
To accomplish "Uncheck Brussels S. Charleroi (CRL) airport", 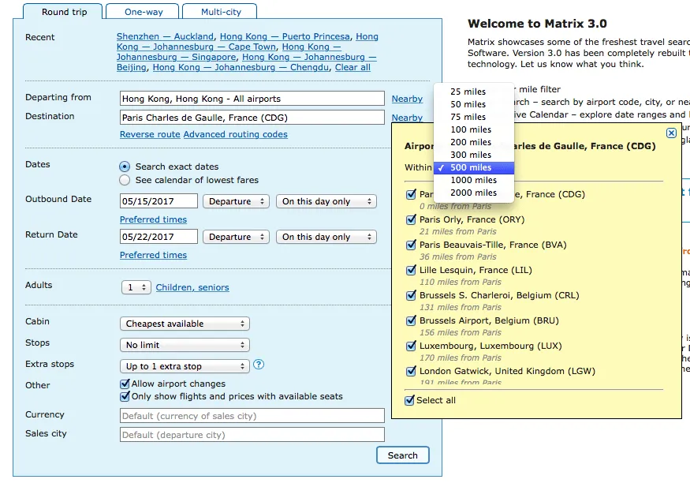I will click(x=411, y=295).
